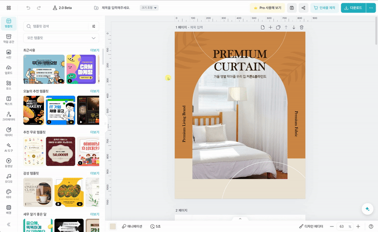Click the share icon in top bar
The width and height of the screenshot is (378, 232).
point(303,8)
